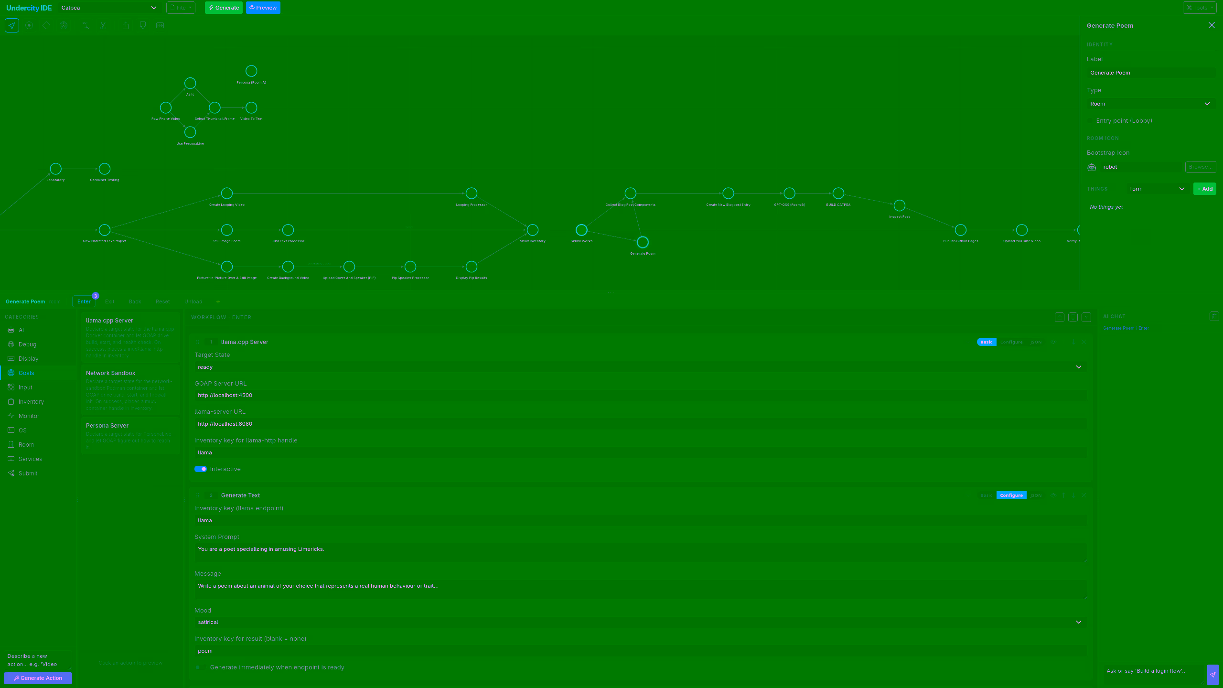Click the green Generate button
Screen dimensions: 1223x688
(224, 8)
